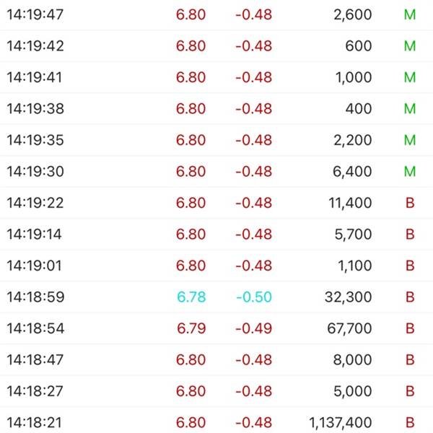
Task: Open the 14:18:54 trade at 6.79
Action: 216,328
